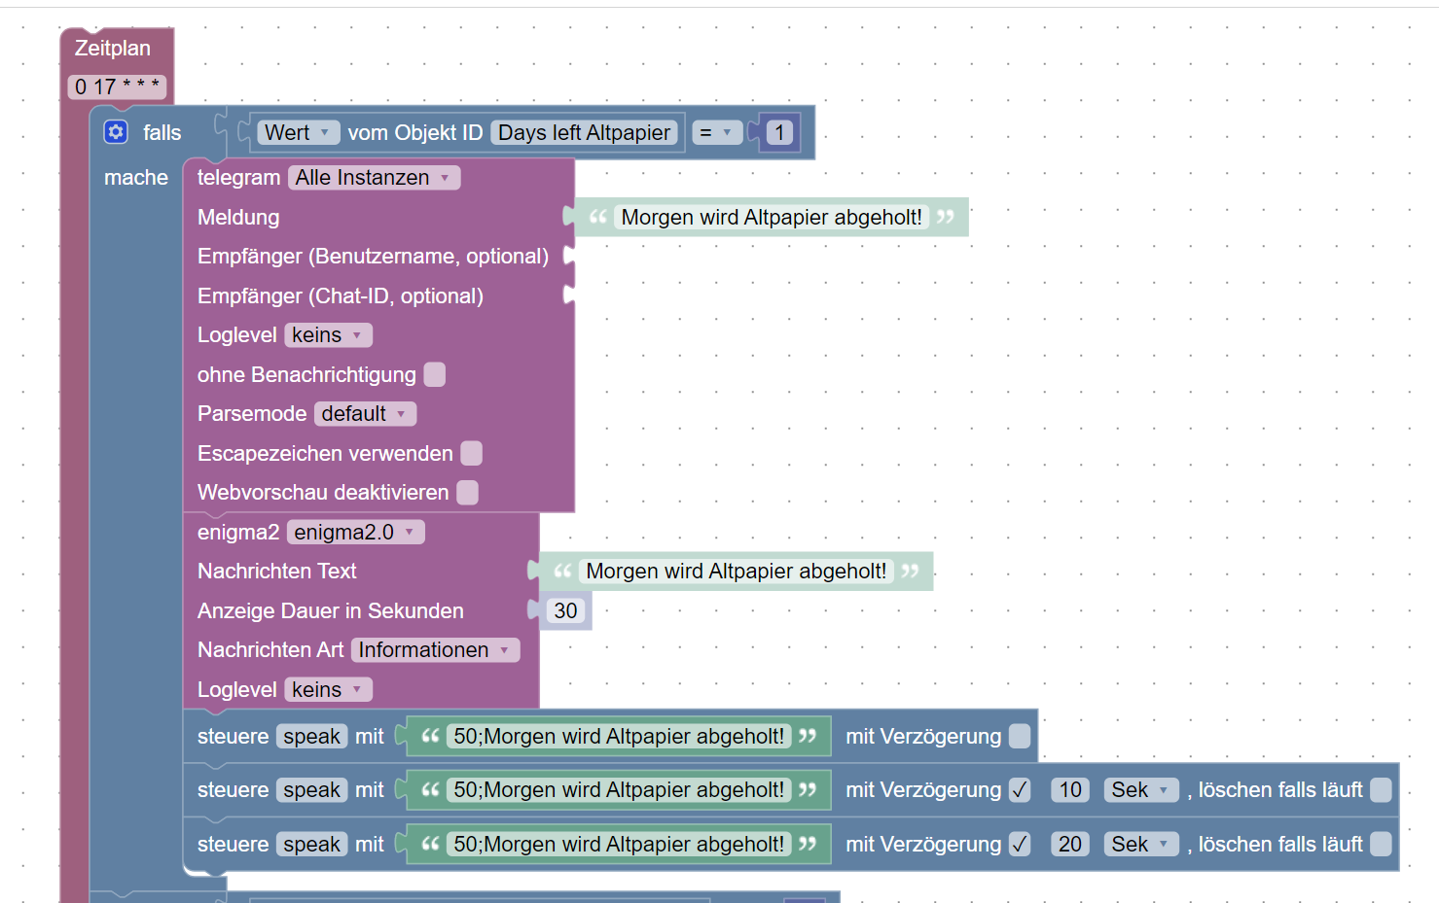Select the Days left Altpapier object ID
Viewport: 1439px width, 903px height.
click(x=584, y=132)
